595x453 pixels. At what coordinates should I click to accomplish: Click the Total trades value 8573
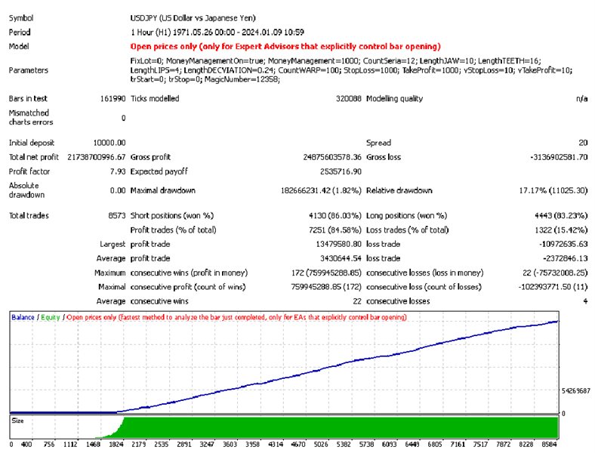pos(117,215)
